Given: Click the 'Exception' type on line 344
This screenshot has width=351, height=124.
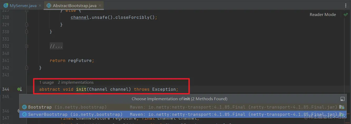Looking at the screenshot, I should click(x=164, y=89).
